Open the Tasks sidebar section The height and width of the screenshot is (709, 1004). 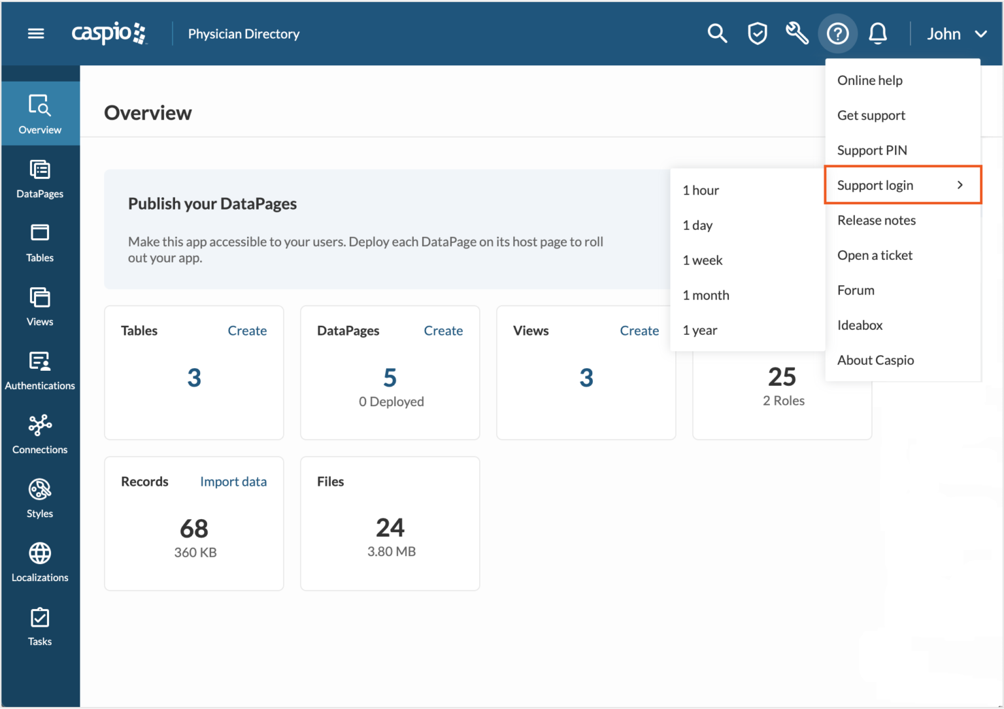coord(40,627)
